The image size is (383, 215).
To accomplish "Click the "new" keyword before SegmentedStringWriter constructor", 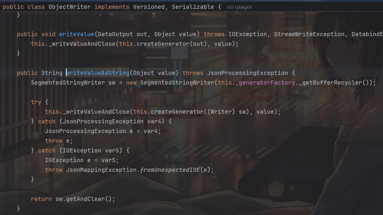I will click(x=131, y=83).
